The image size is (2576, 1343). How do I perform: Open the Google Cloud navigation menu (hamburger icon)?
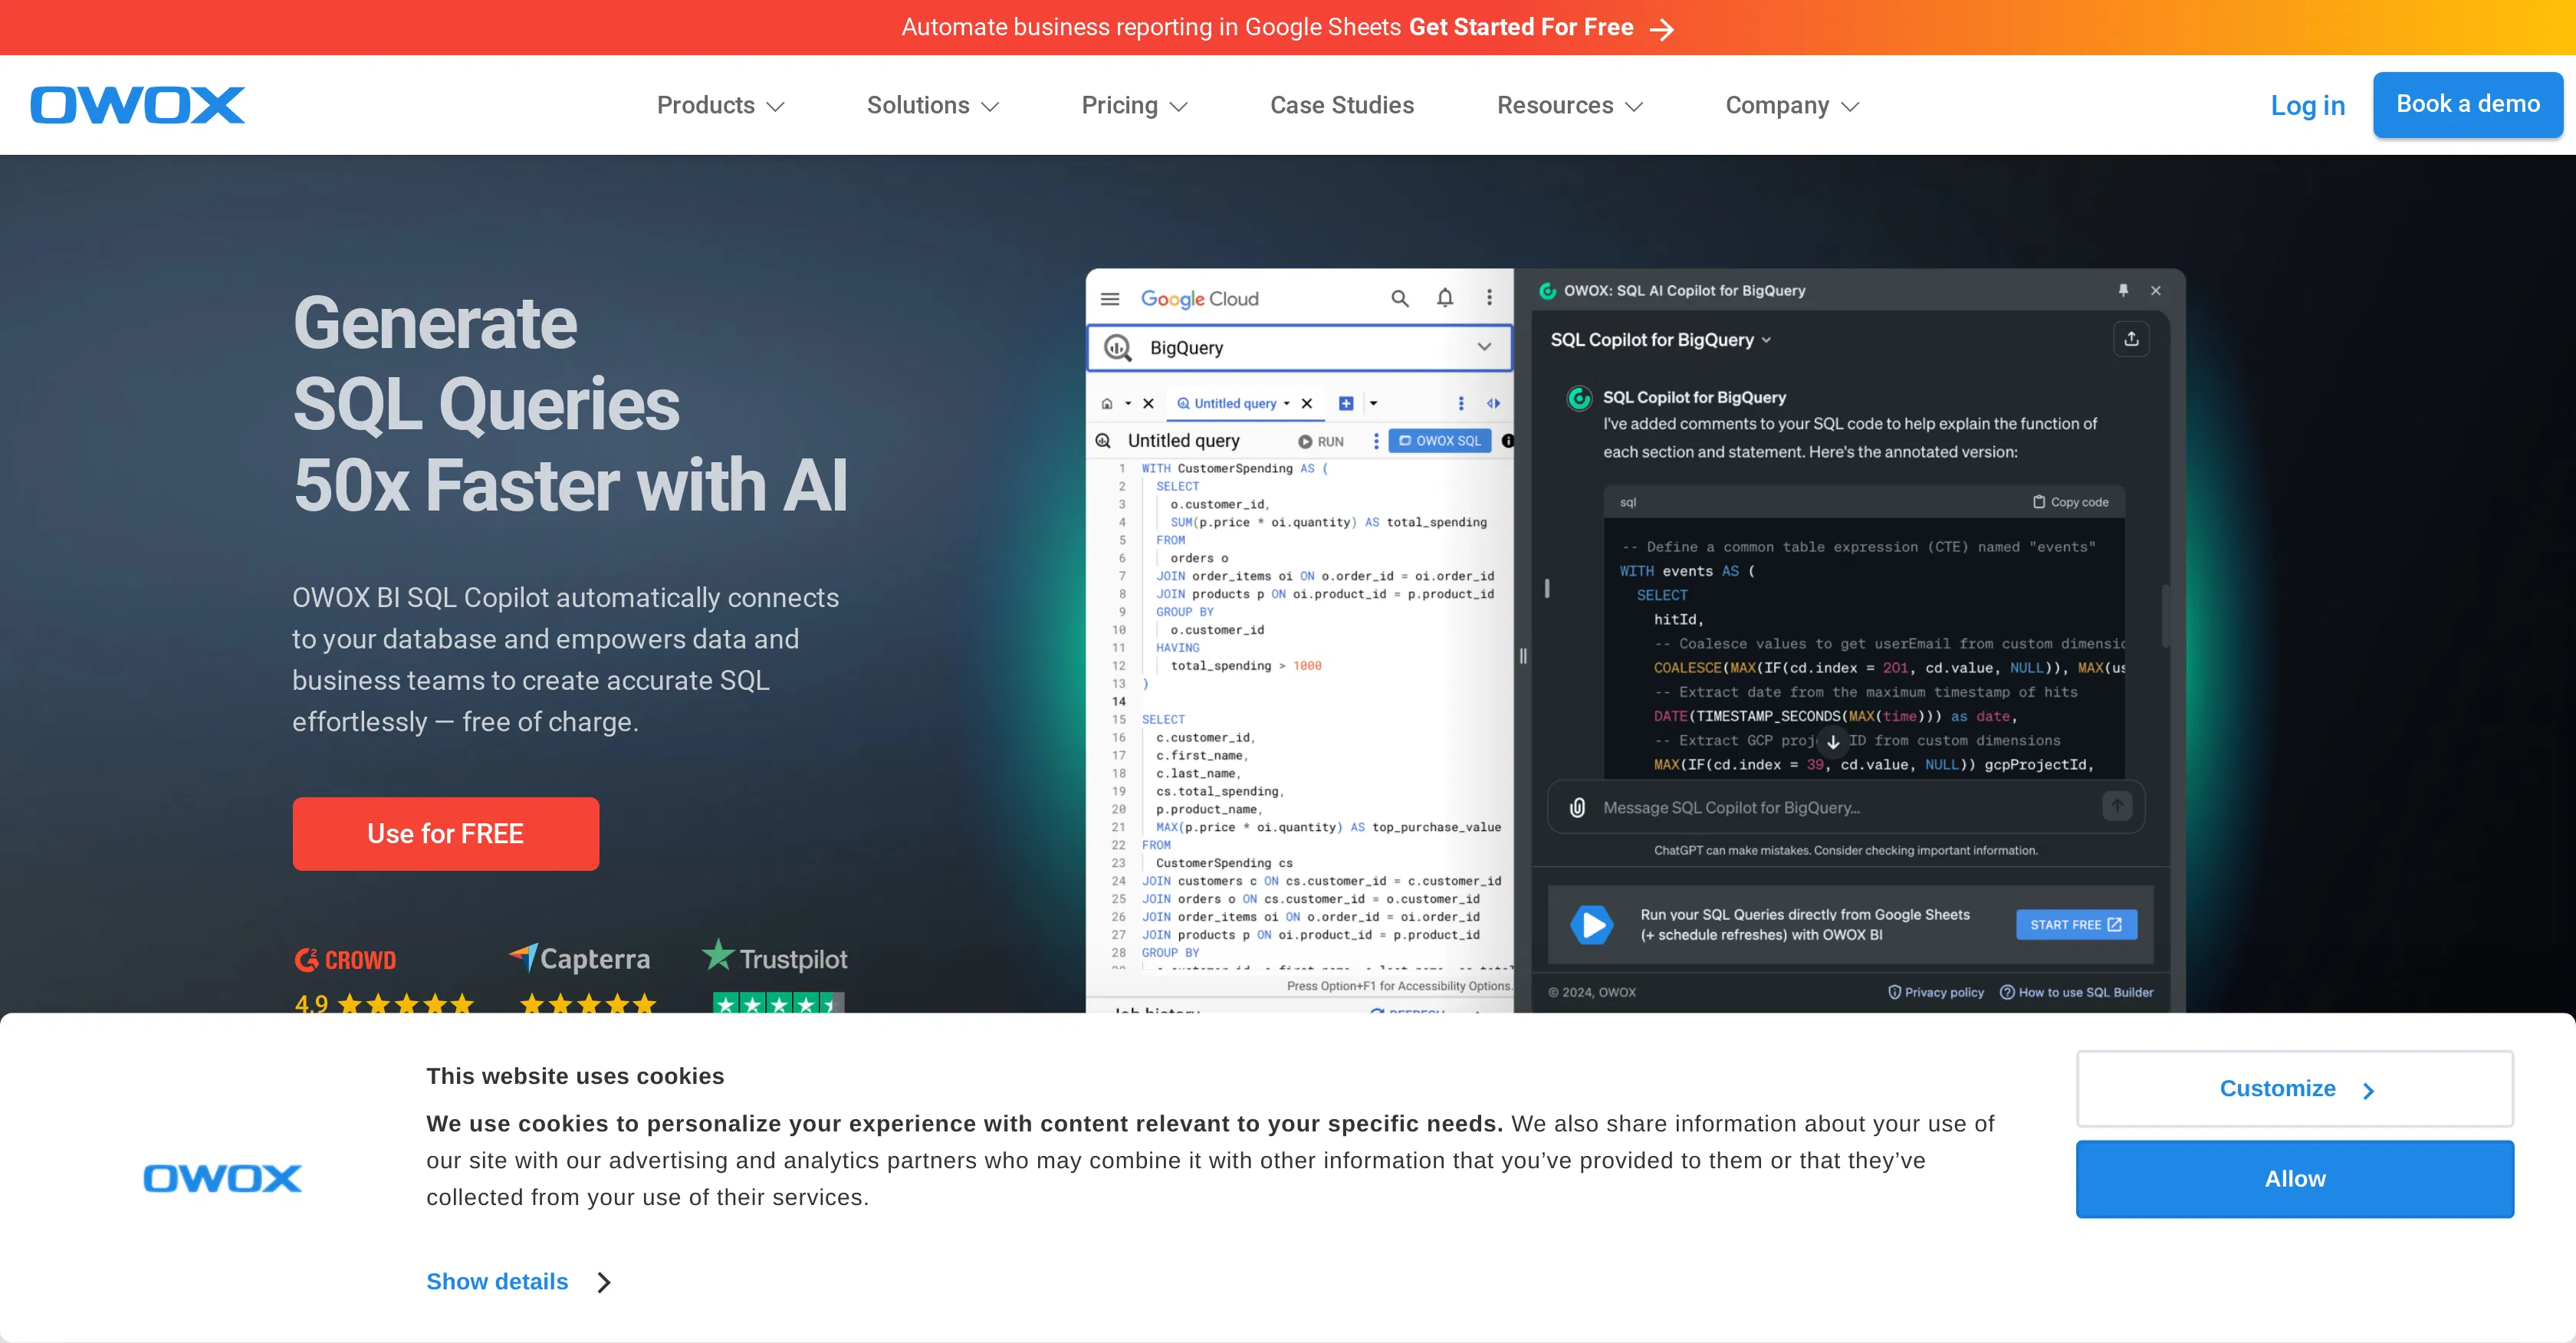tap(1110, 297)
